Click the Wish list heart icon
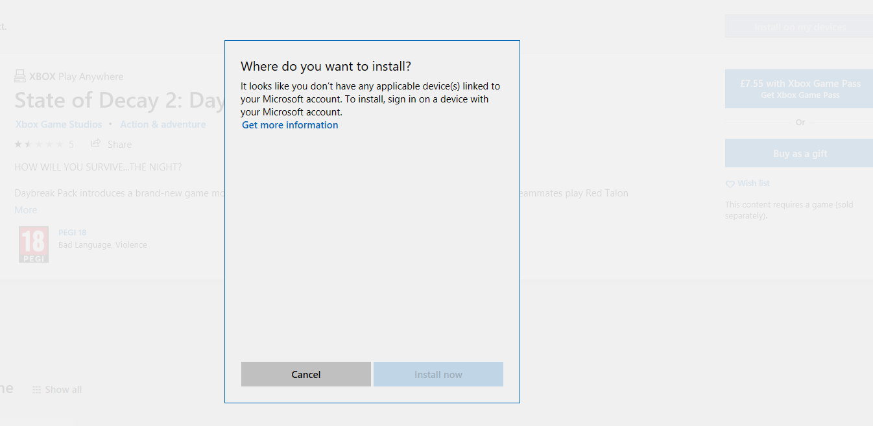 pyautogui.click(x=730, y=184)
